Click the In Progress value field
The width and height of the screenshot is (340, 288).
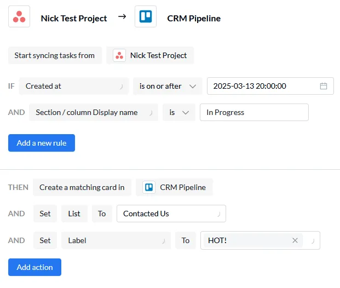254,112
